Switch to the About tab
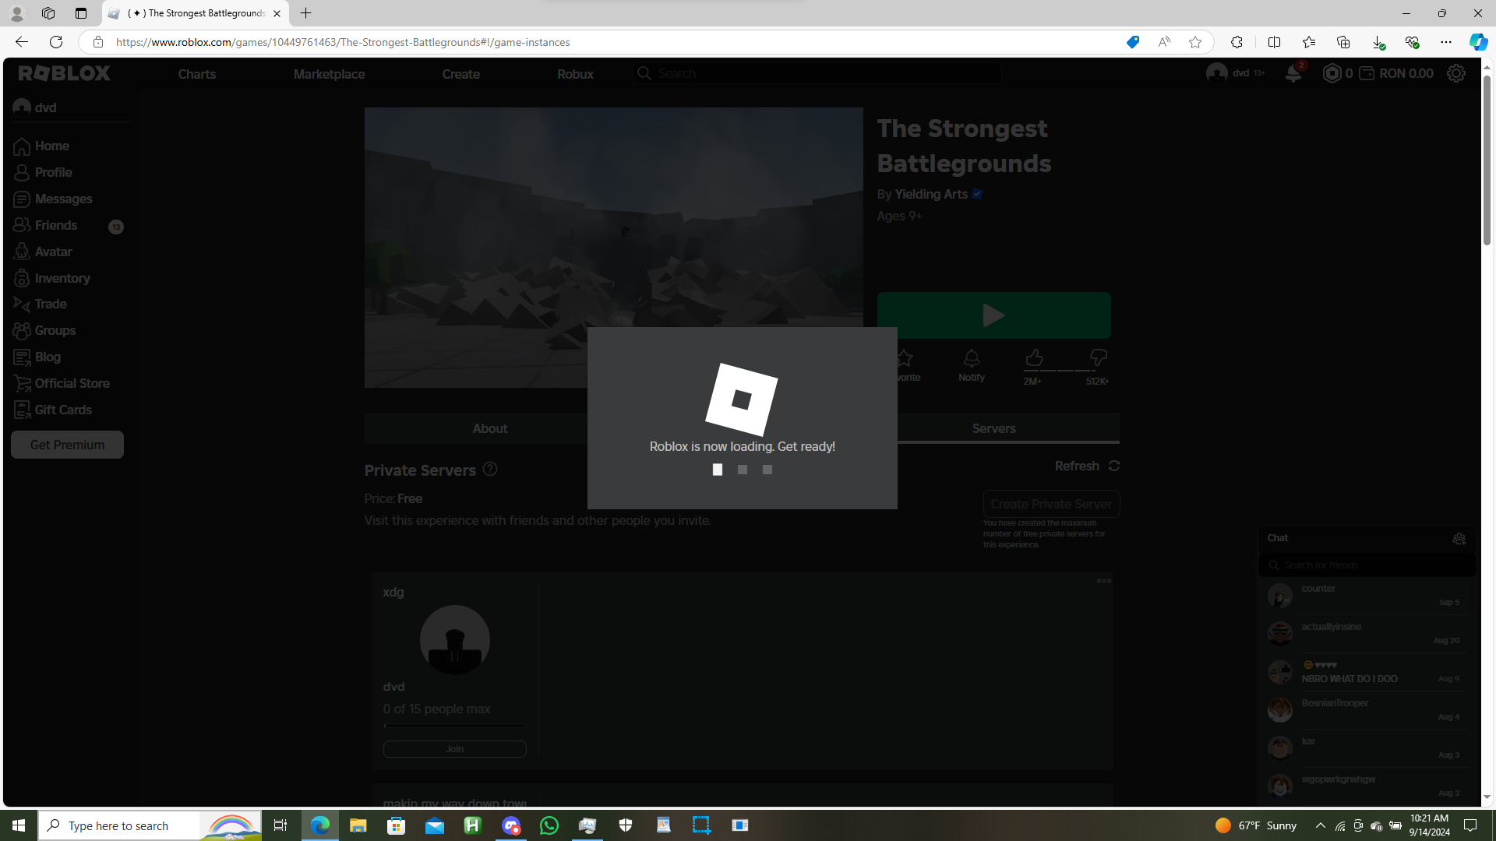This screenshot has width=1496, height=841. pos(489,428)
